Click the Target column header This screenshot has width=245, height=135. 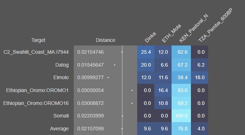pyautogui.click(x=38, y=40)
